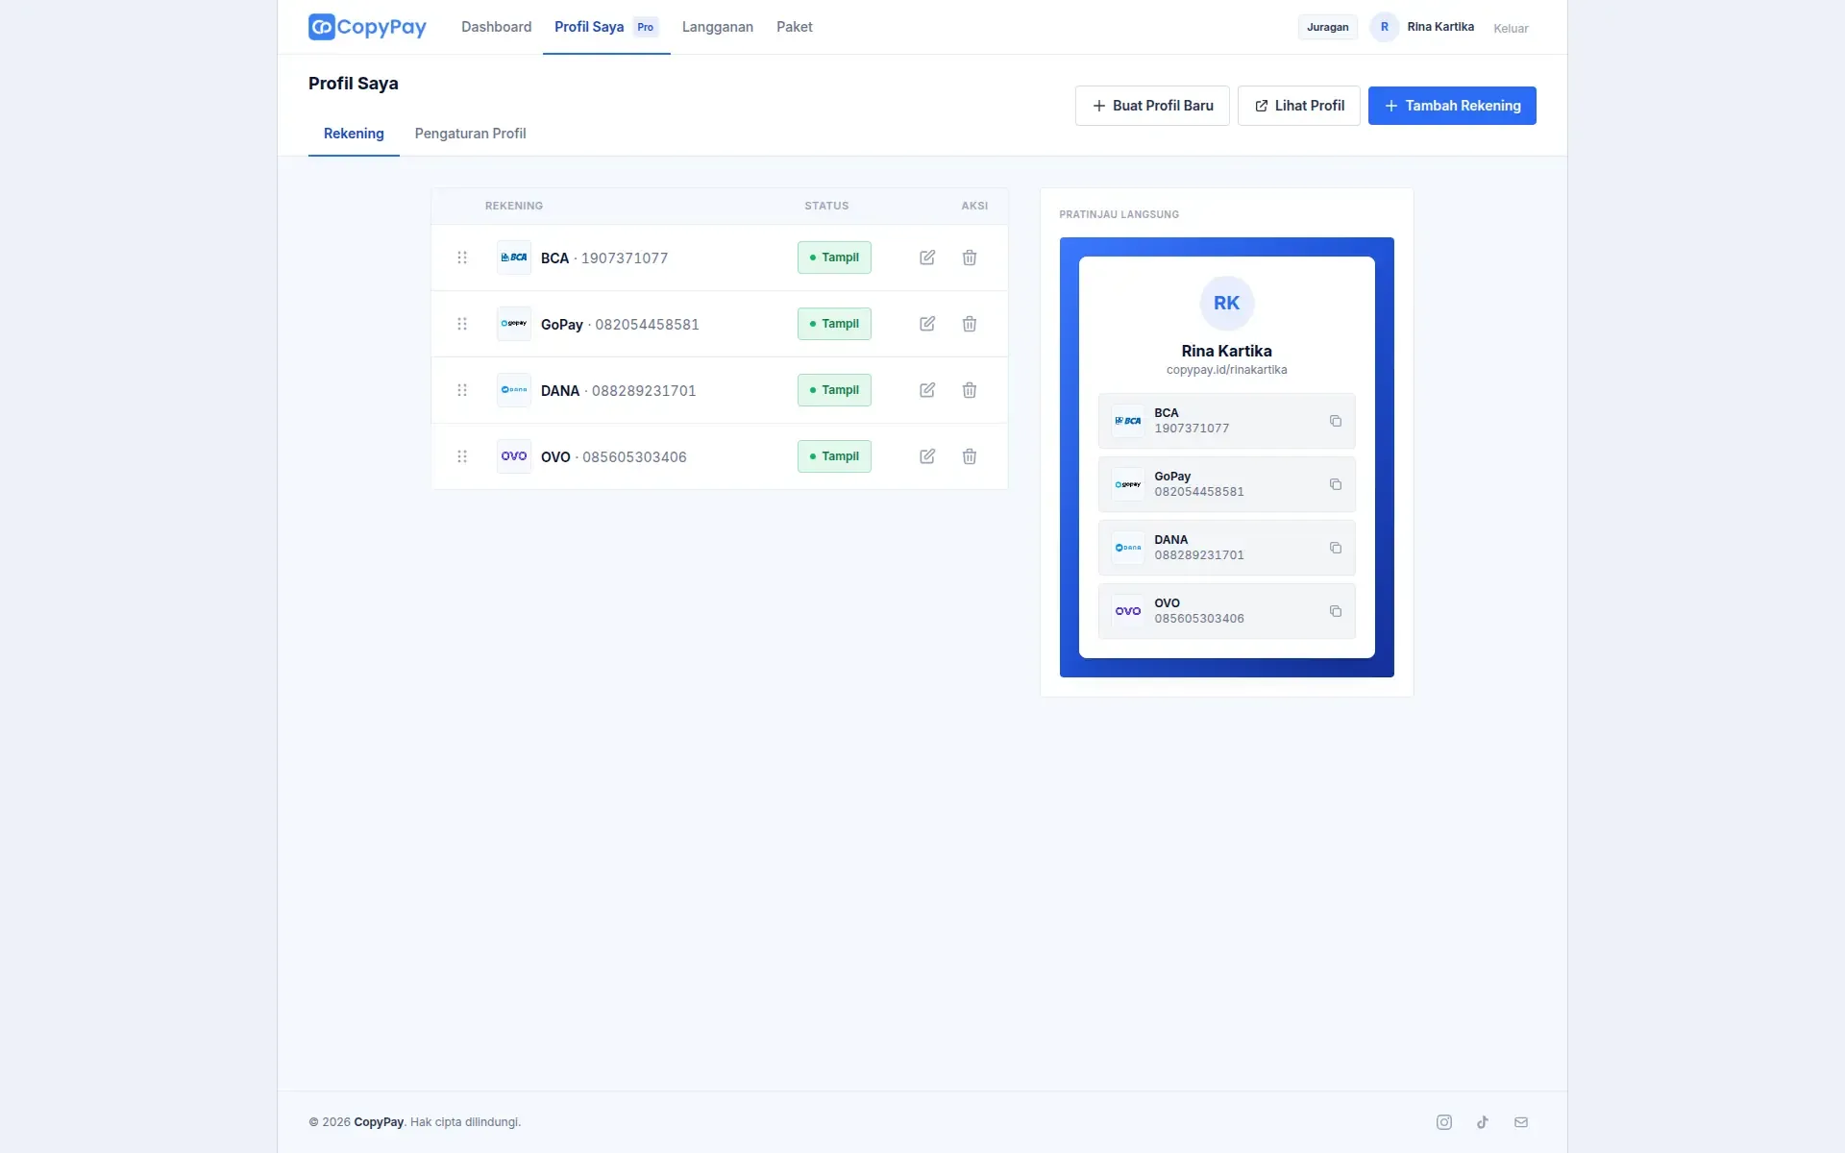
Task: Click the RK avatar in the preview
Action: point(1227,303)
